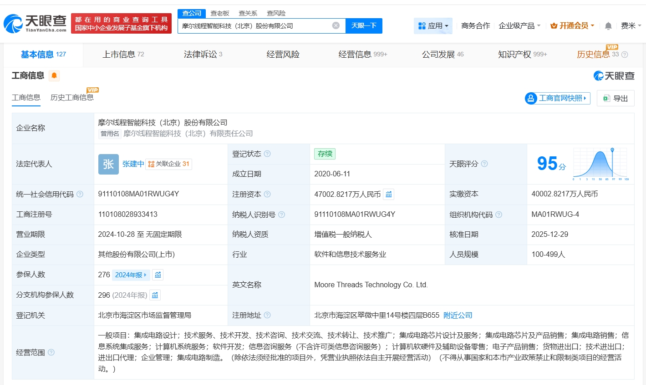Click question mark icon beside 经营范围
The image size is (646, 385).
tap(51, 352)
